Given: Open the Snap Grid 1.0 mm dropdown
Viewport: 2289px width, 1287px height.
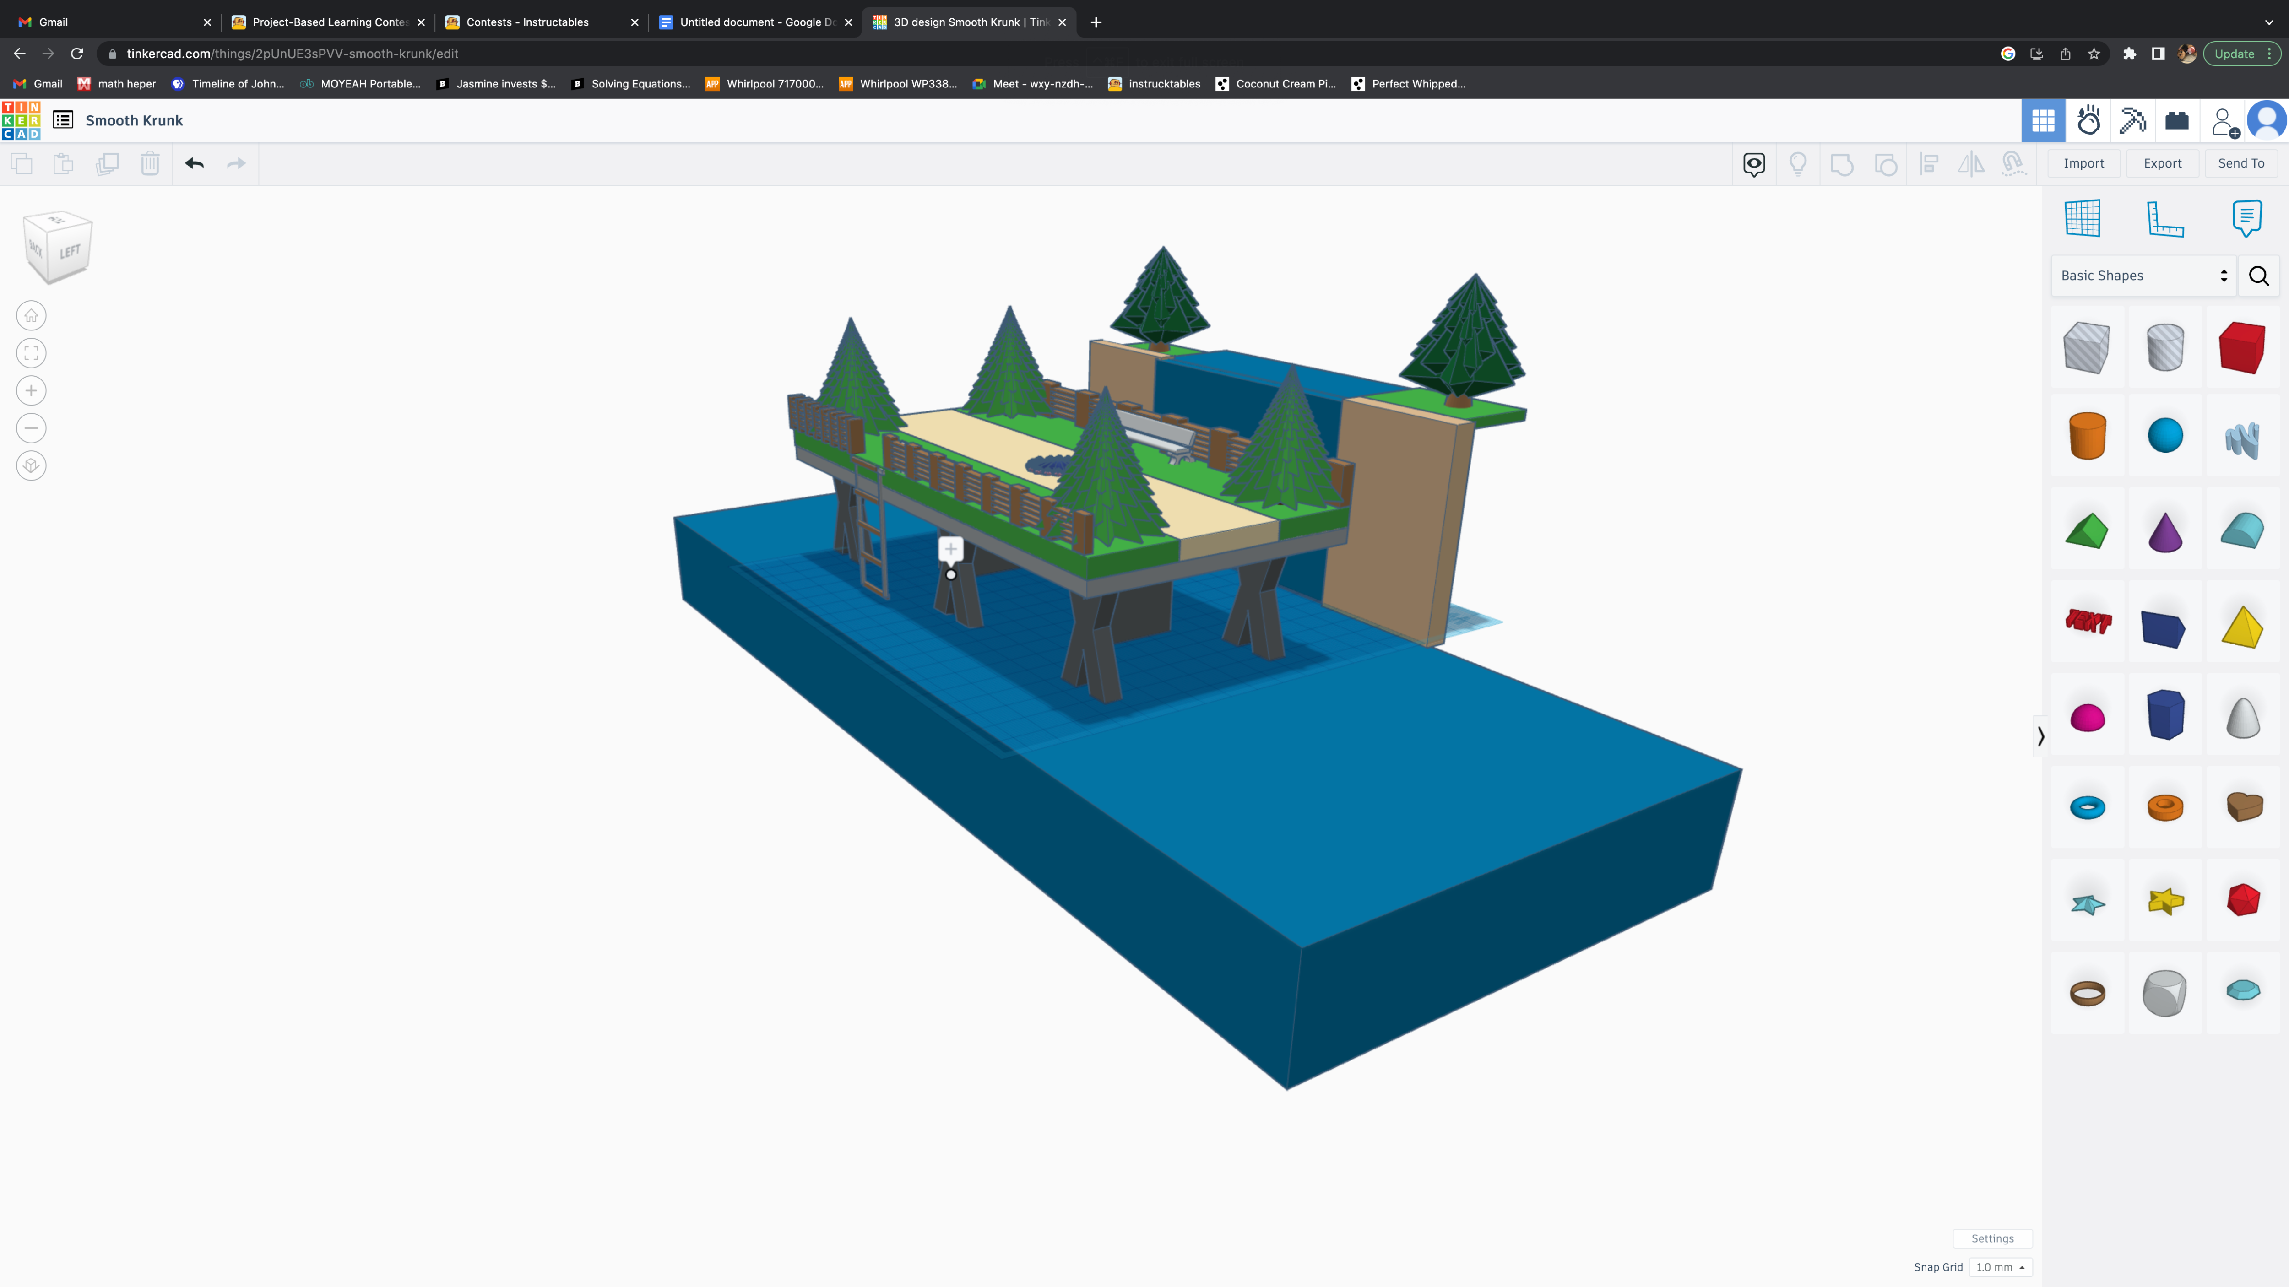Looking at the screenshot, I should [x=2000, y=1267].
